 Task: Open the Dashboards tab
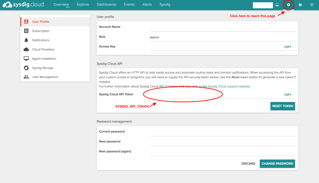click(106, 5)
